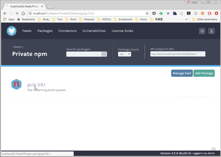221x157 pixels.
Task: Stop page loading with X button
Action: point(17,13)
